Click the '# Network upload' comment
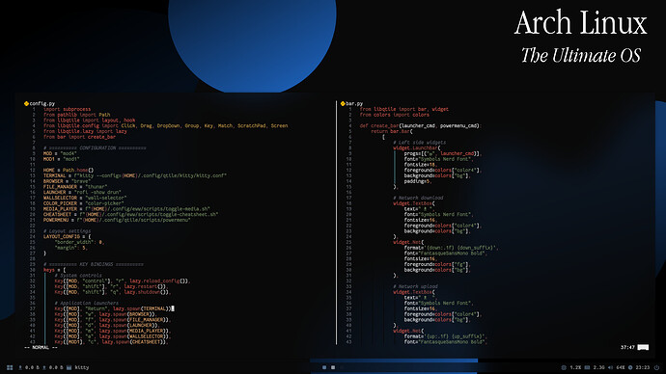Image resolution: width=666 pixels, height=374 pixels. (415, 286)
